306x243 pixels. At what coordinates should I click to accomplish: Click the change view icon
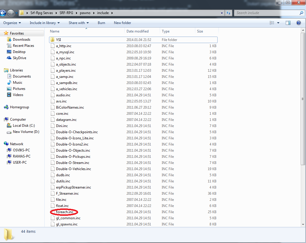tap(272, 23)
